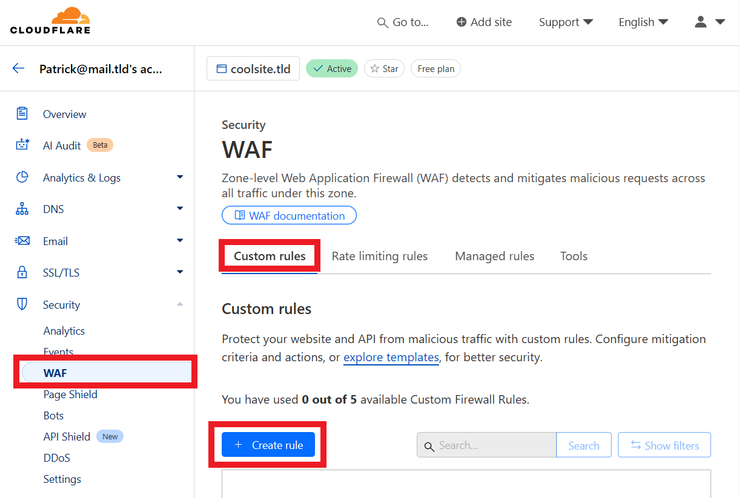Click the Patrick@mail.tld account name
739x498 pixels.
tap(101, 68)
